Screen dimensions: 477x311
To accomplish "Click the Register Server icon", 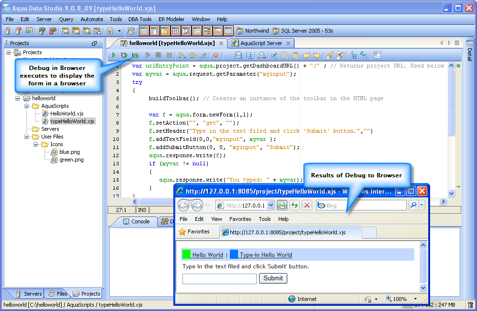I will (8, 31).
